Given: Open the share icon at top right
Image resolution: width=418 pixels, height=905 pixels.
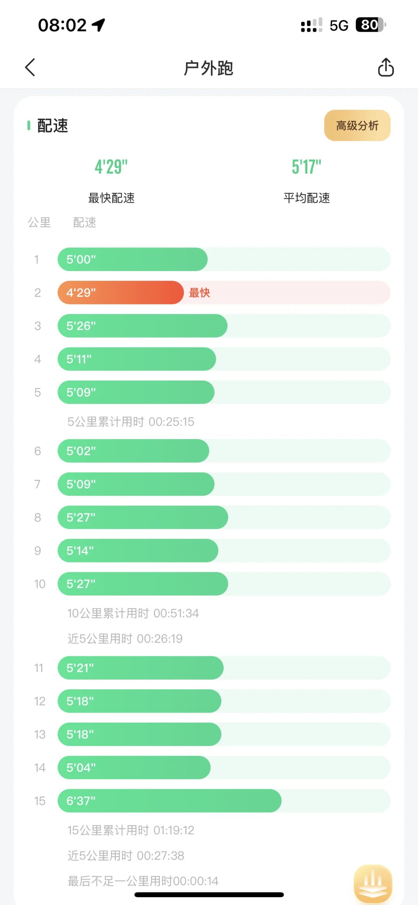Looking at the screenshot, I should pos(385,67).
